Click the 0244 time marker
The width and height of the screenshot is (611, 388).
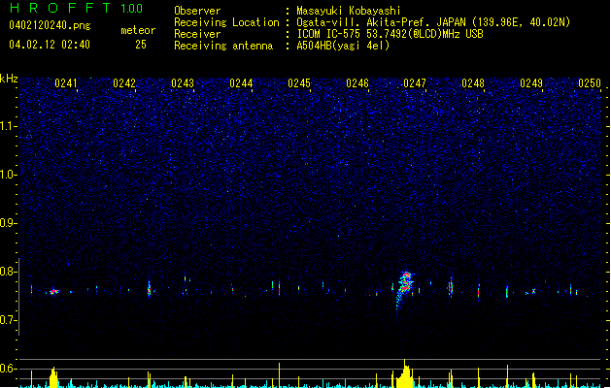[241, 82]
